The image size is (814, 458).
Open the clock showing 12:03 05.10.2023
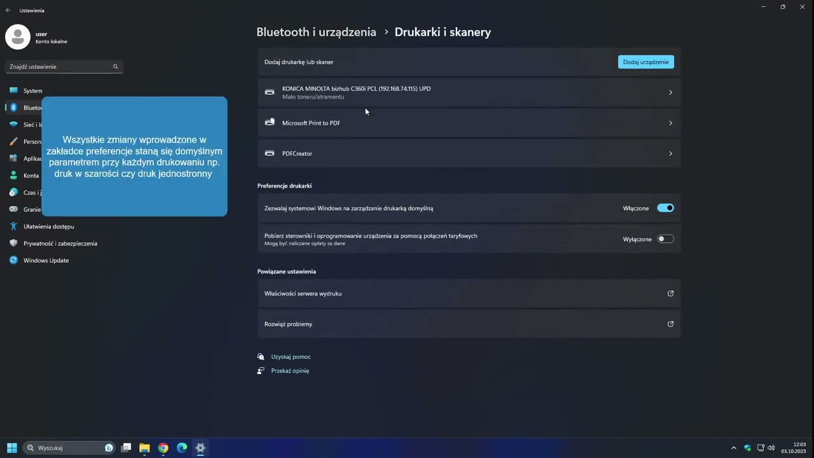(x=794, y=448)
